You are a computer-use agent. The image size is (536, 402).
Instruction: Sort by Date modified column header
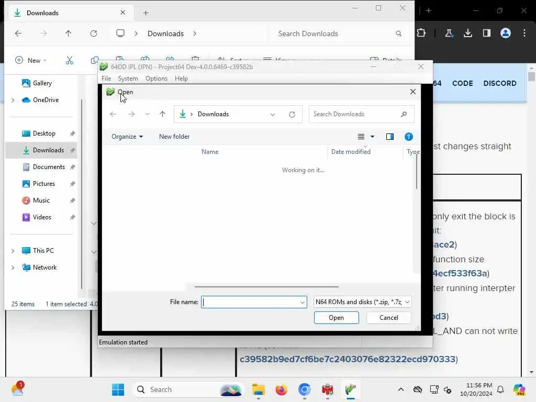pos(351,152)
